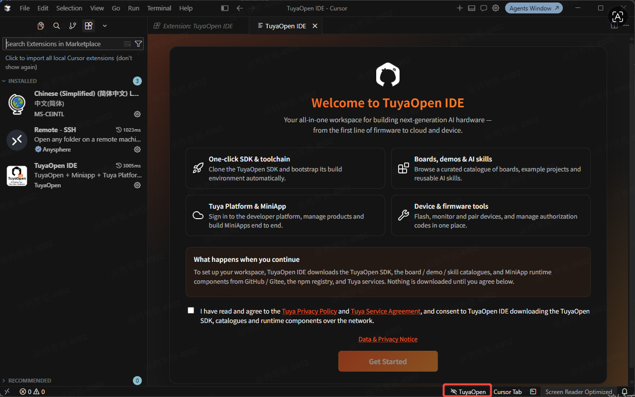Viewport: 635px width, 397px height.
Task: Click to import all local Cursor extensions
Action: click(x=60, y=58)
